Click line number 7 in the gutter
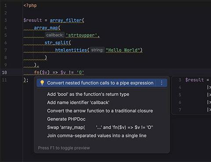The height and width of the screenshot is (162, 211). pos(6,50)
